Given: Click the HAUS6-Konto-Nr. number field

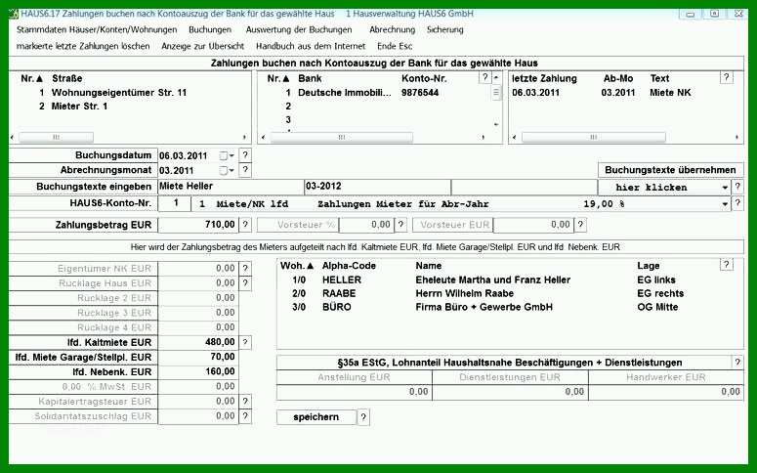Looking at the screenshot, I should (175, 203).
